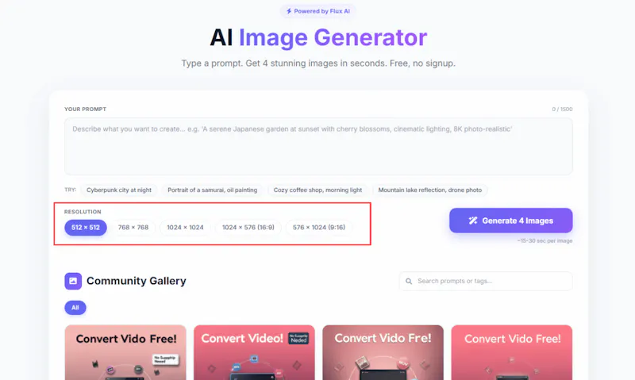Viewport: 635px width, 380px height.
Task: Click the lightning bolt icon in Flux AI badge
Action: click(x=289, y=11)
